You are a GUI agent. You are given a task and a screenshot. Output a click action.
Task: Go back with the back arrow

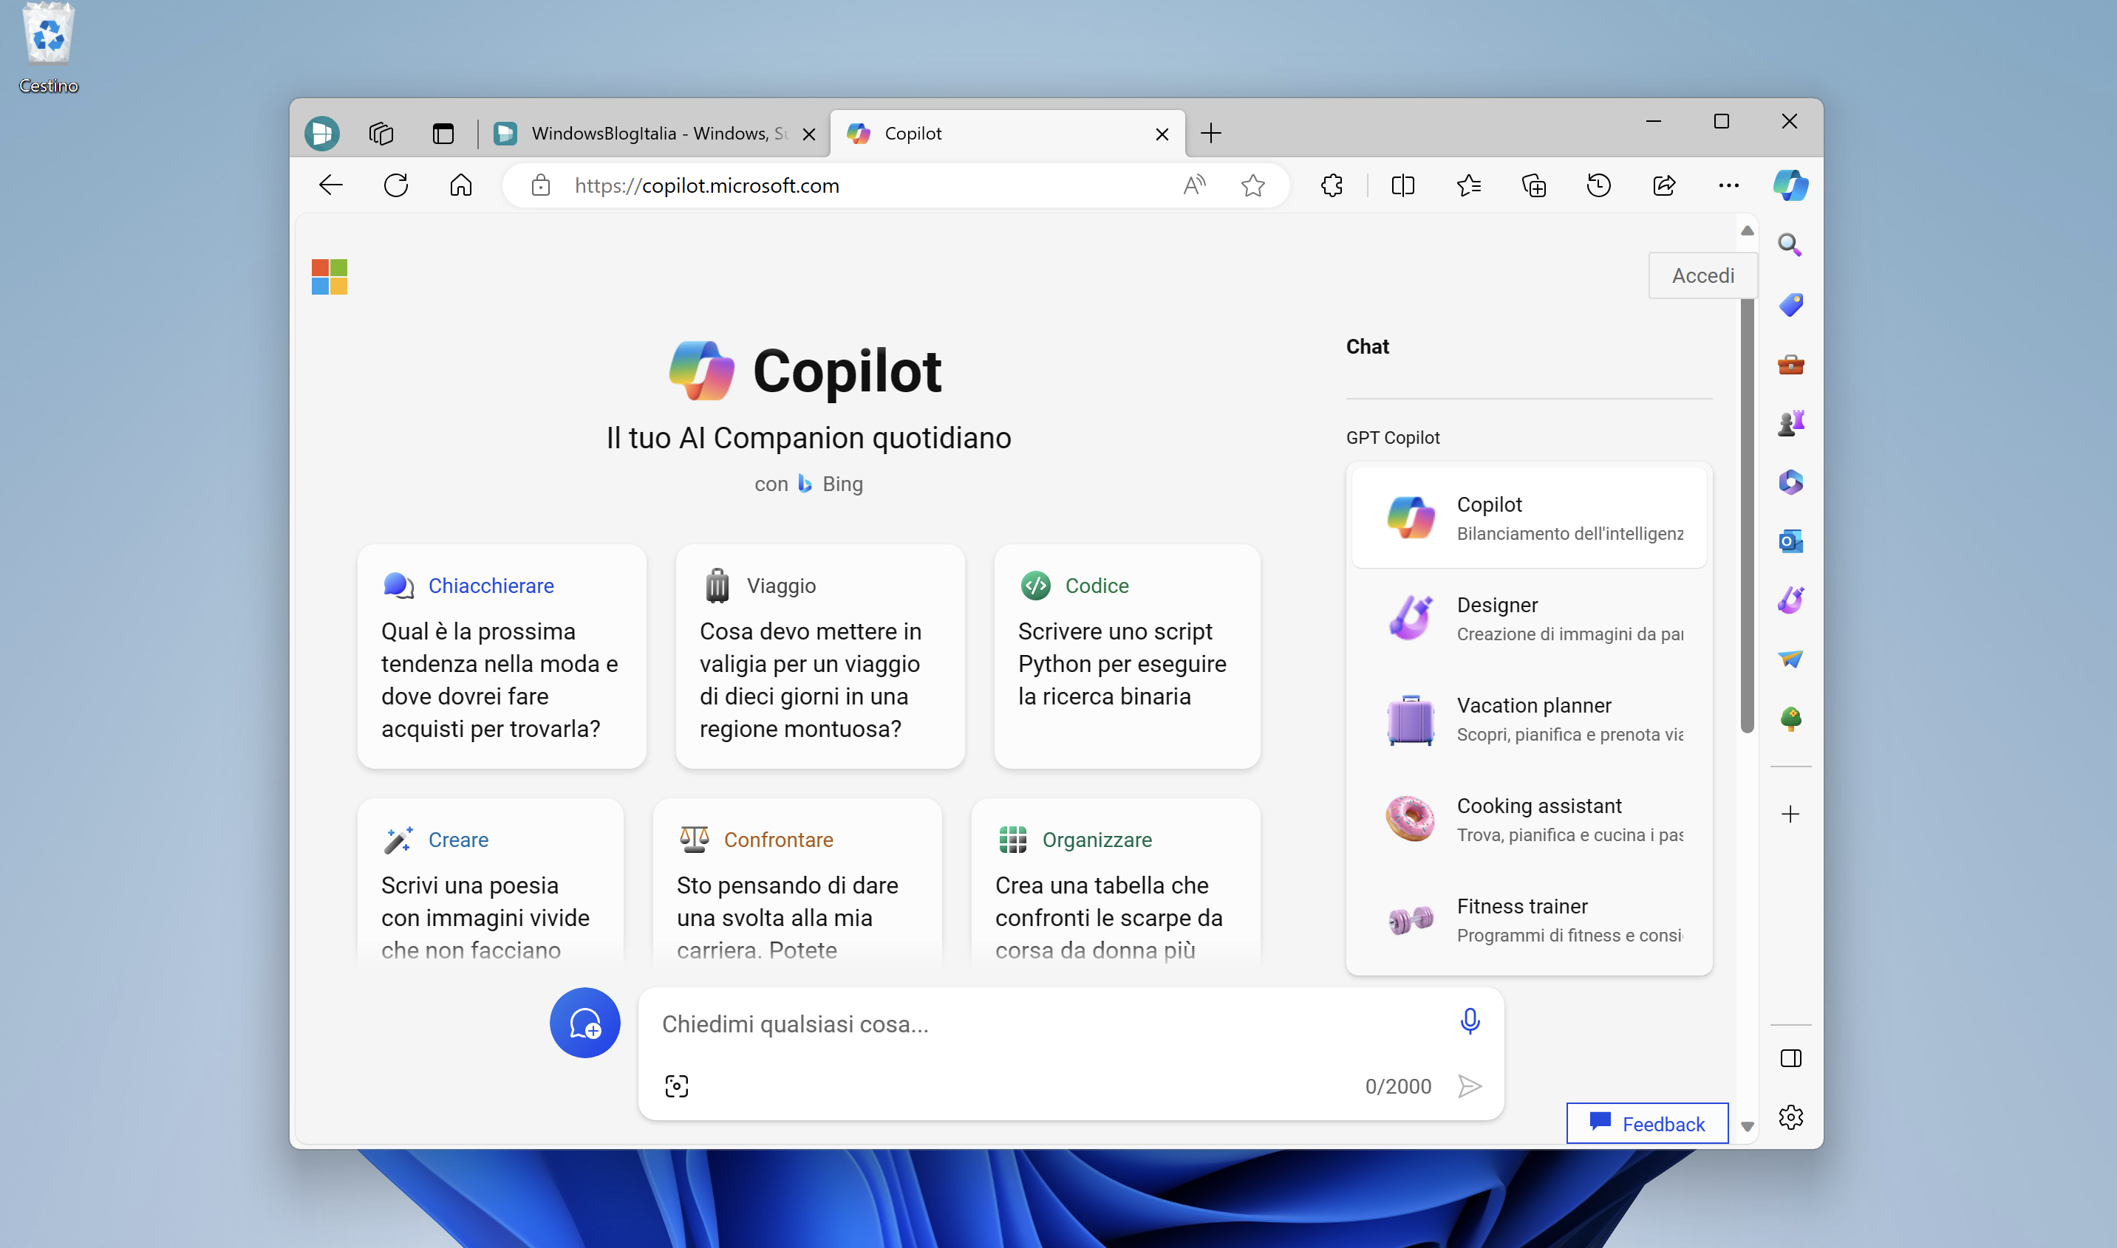pyautogui.click(x=331, y=185)
